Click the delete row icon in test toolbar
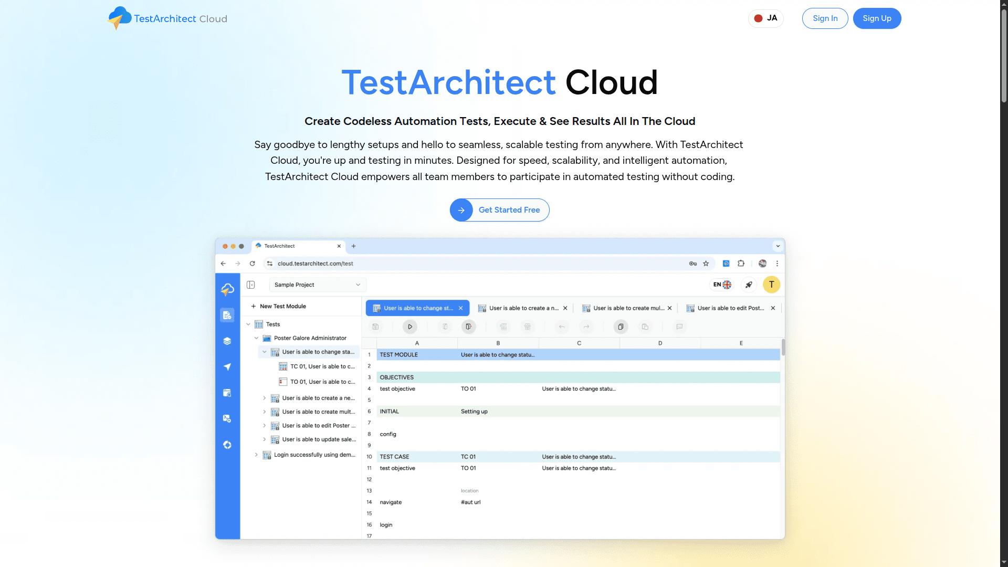The height and width of the screenshot is (567, 1008). click(528, 327)
